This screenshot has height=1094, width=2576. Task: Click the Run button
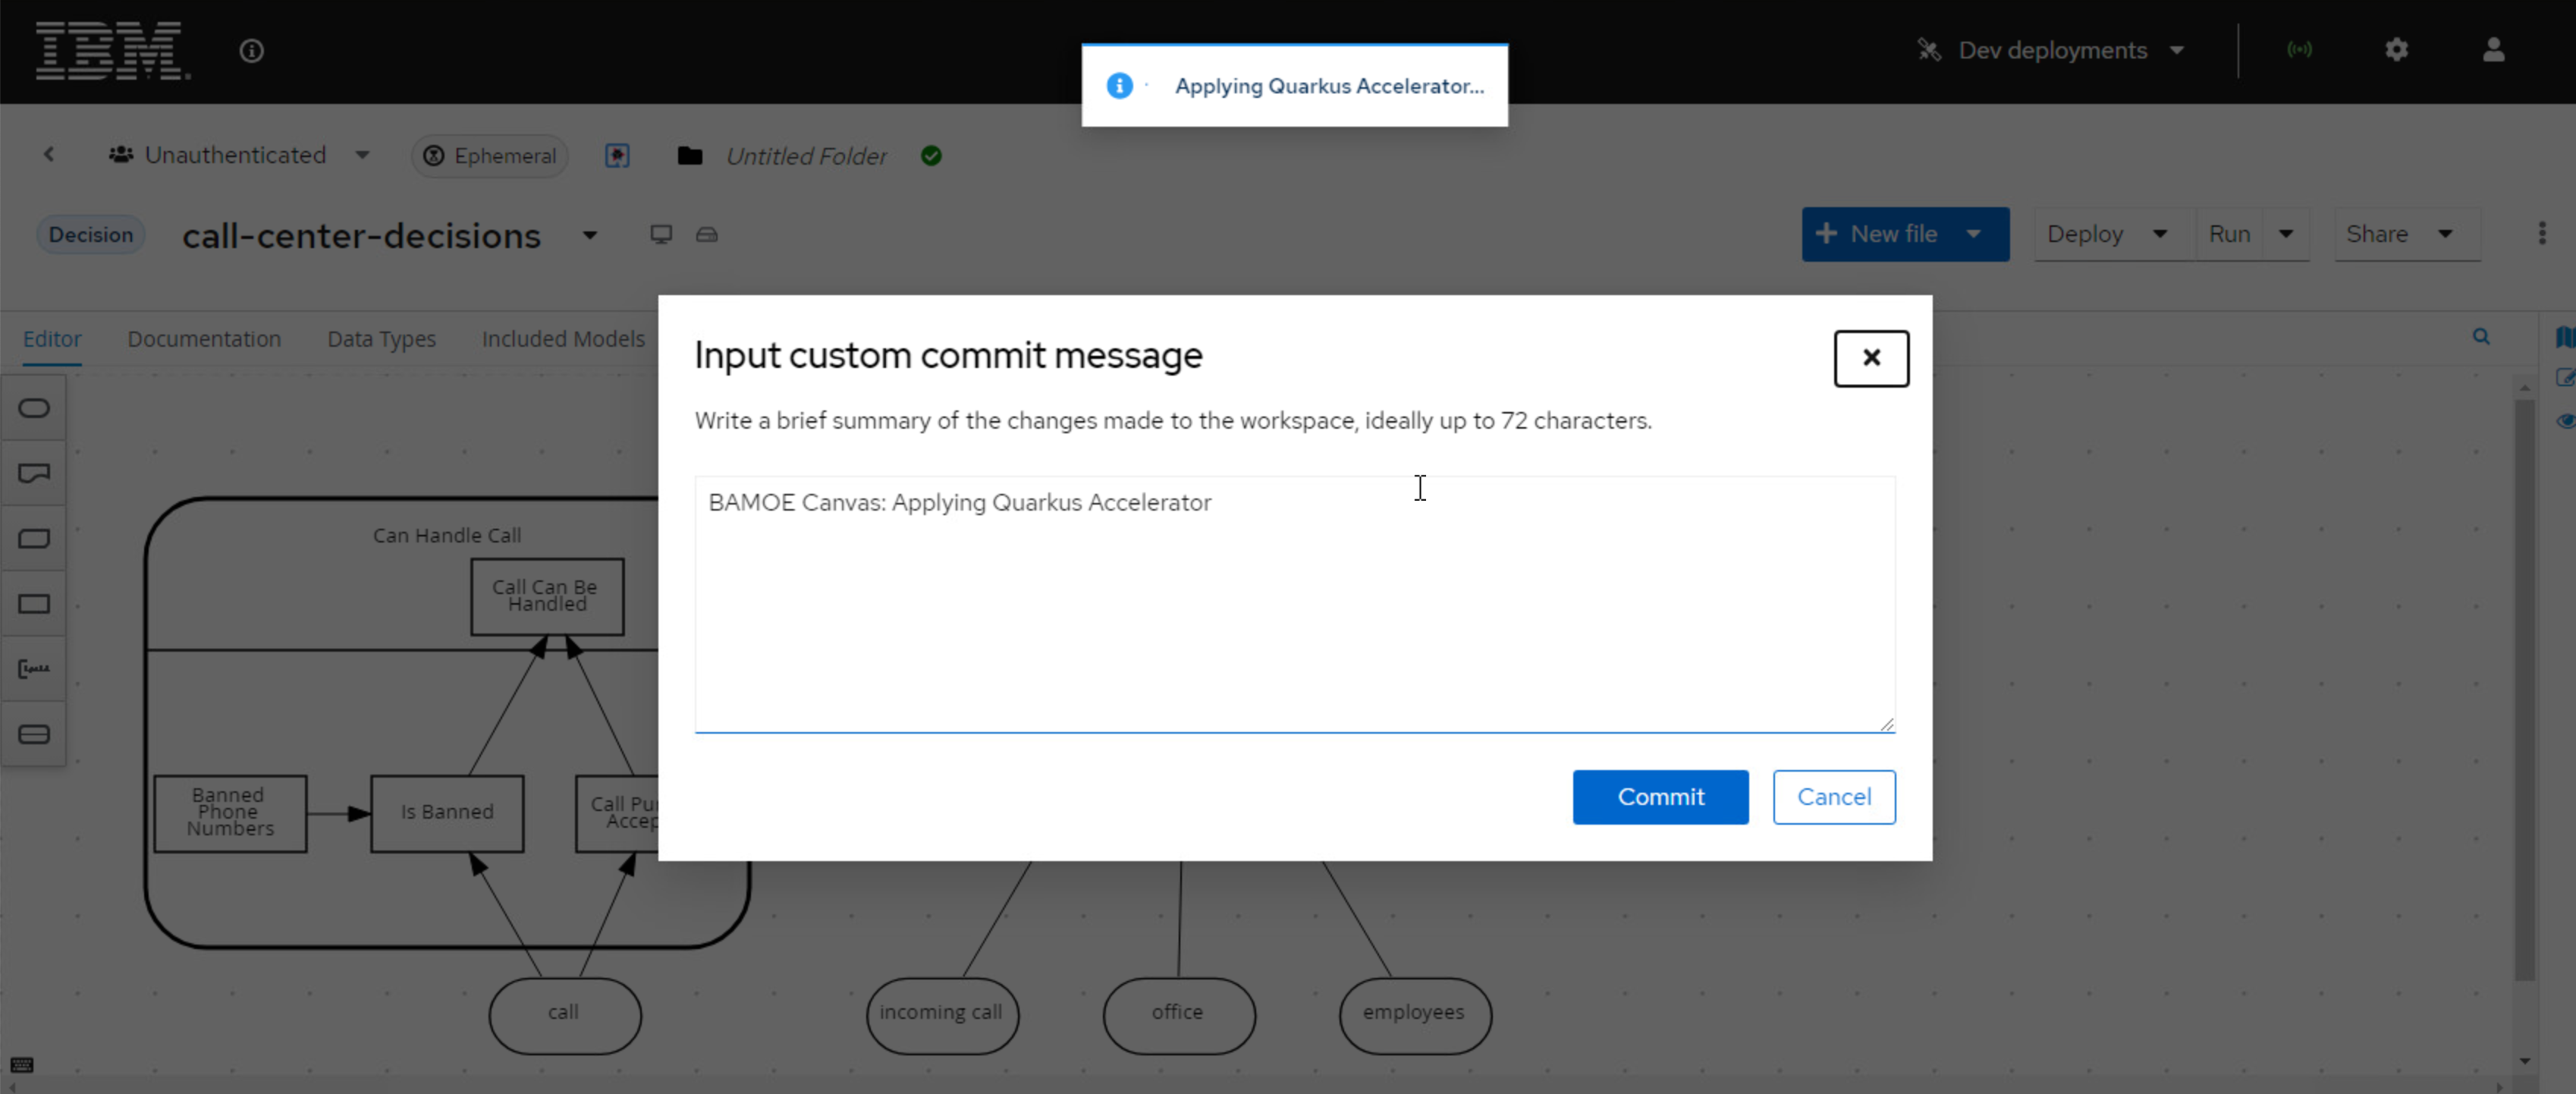(x=2230, y=234)
